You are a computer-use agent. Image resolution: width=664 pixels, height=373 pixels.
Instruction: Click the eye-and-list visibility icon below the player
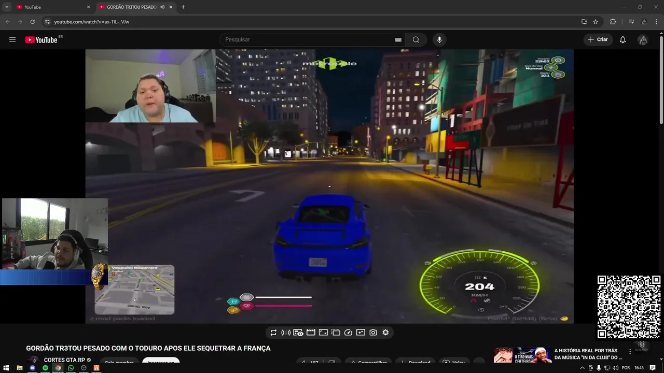click(x=298, y=333)
